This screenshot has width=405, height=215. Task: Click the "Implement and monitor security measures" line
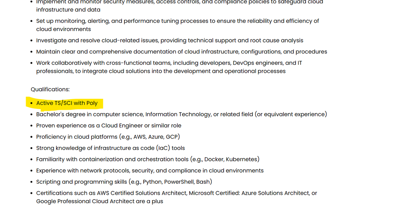(x=179, y=2)
